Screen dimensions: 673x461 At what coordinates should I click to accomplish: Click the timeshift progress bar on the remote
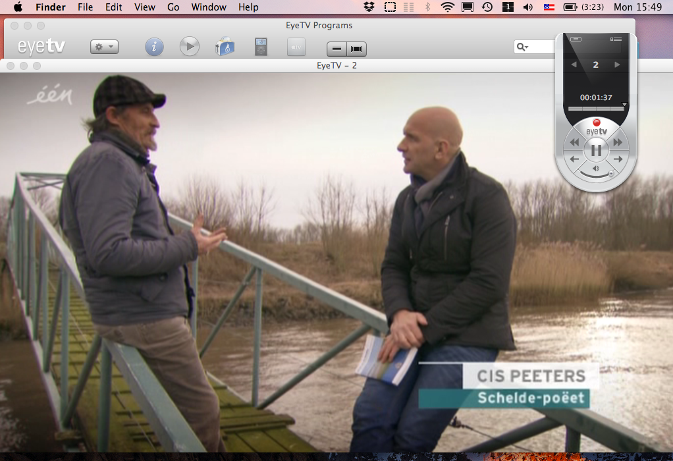(x=596, y=109)
